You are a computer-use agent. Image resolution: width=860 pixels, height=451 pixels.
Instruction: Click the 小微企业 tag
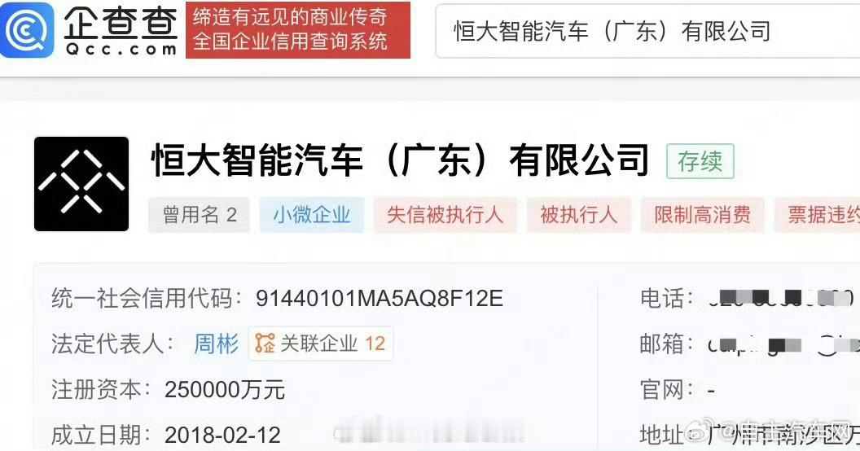tap(312, 215)
